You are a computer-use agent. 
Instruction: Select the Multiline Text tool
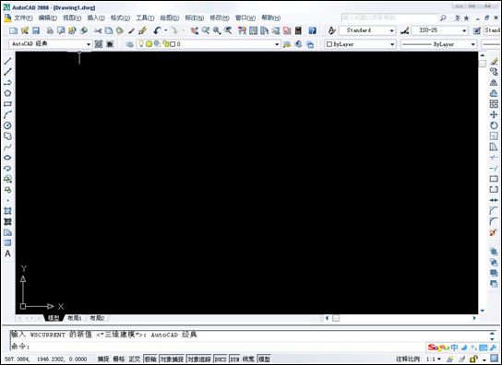click(7, 253)
